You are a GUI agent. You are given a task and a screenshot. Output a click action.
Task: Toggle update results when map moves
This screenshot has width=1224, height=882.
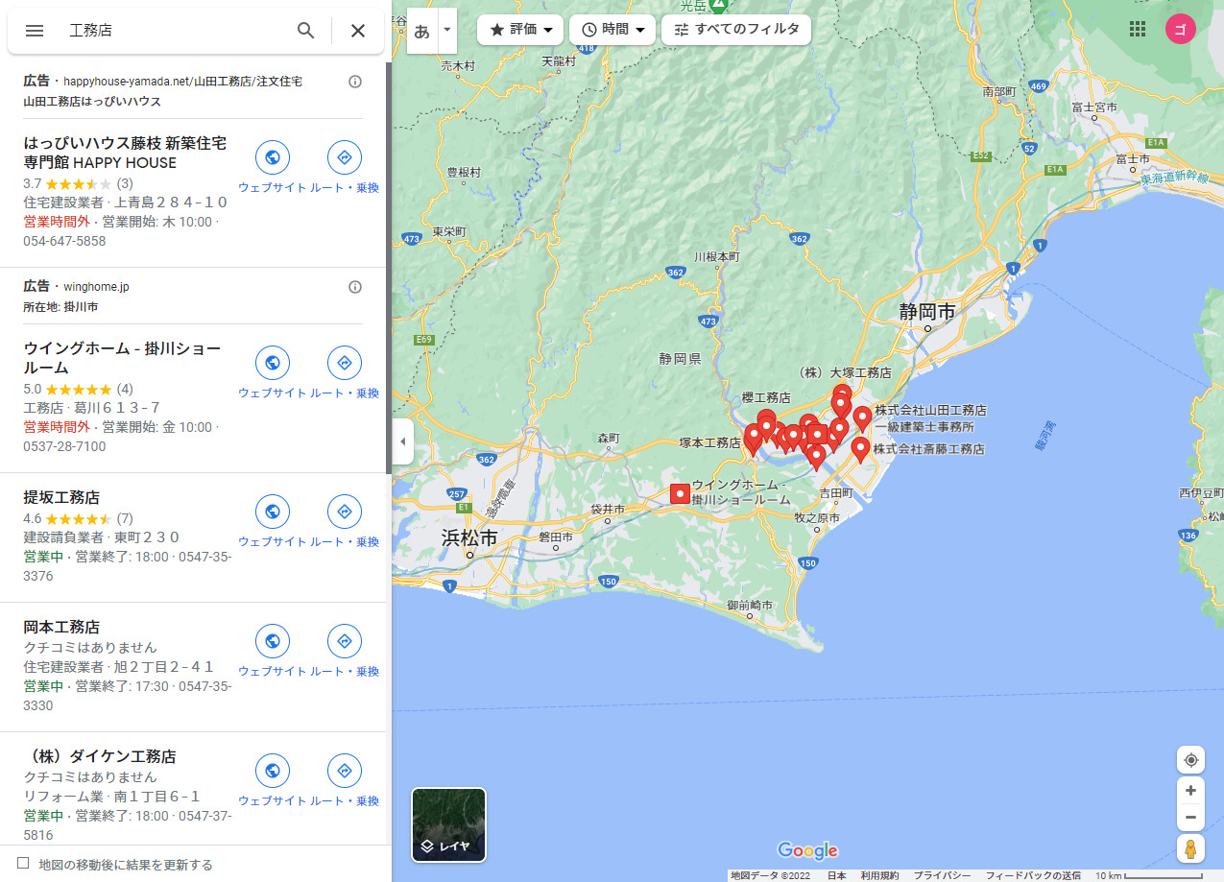[x=23, y=863]
